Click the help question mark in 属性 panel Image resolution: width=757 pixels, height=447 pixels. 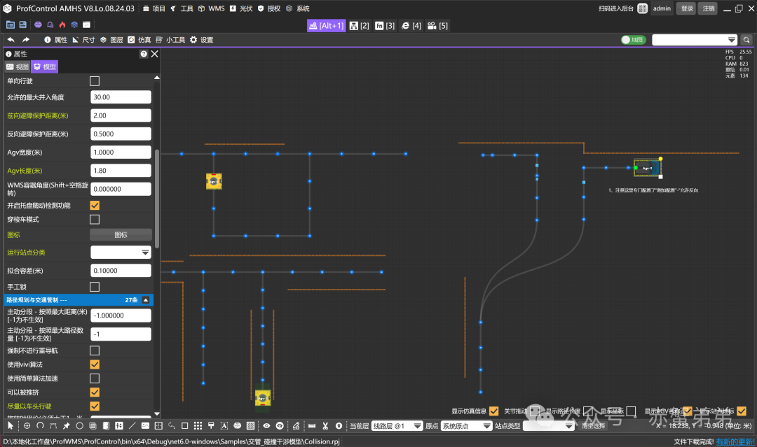[x=144, y=54]
